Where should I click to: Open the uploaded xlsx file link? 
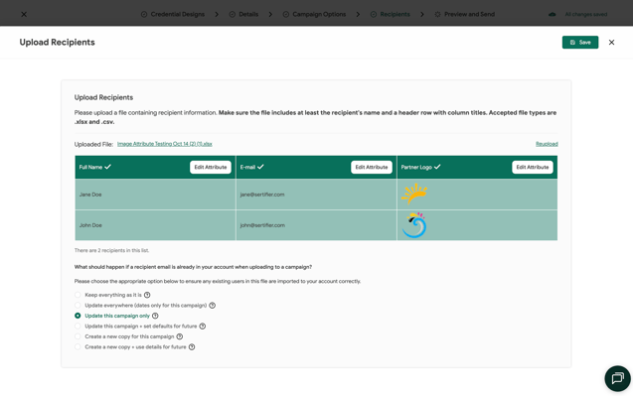(165, 144)
